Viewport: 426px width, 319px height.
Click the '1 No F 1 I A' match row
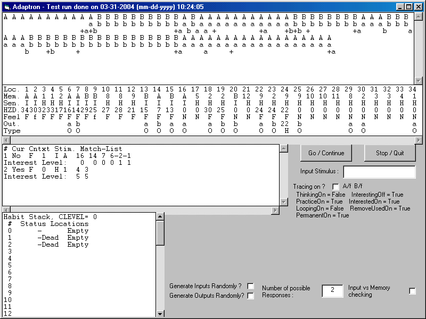pos(68,156)
